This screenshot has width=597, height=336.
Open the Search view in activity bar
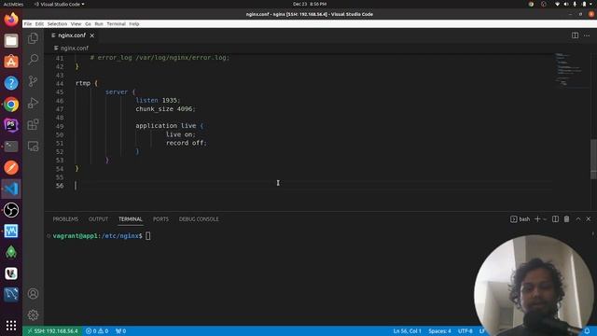click(x=34, y=60)
